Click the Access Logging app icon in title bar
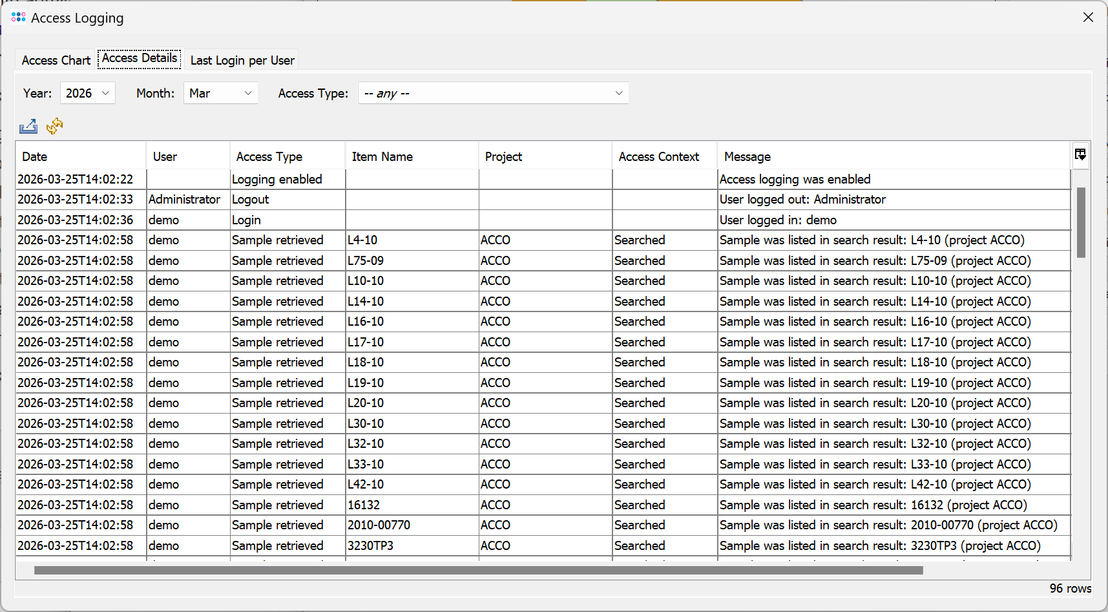1108x612 pixels. click(x=18, y=17)
